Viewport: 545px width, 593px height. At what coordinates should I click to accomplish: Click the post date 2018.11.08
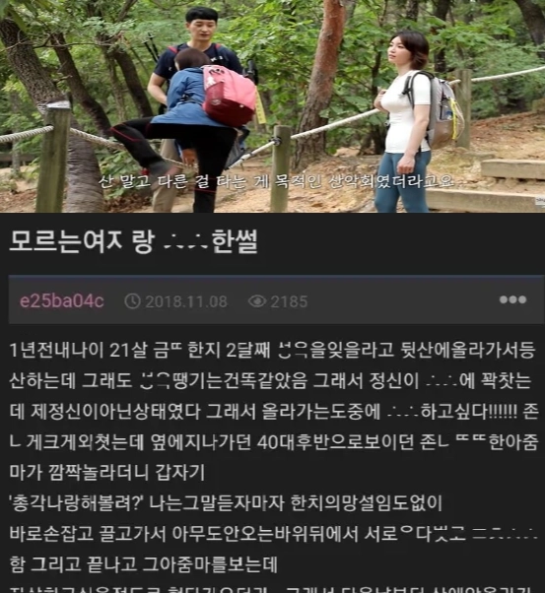[x=186, y=301]
